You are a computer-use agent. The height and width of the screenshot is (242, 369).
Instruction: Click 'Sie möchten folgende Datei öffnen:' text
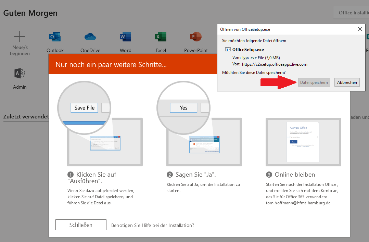pos(254,41)
